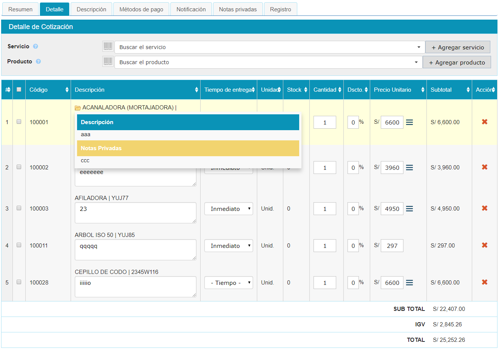This screenshot has width=499, height=349.
Task: Select checkbox for item 100011
Action: pos(19,245)
